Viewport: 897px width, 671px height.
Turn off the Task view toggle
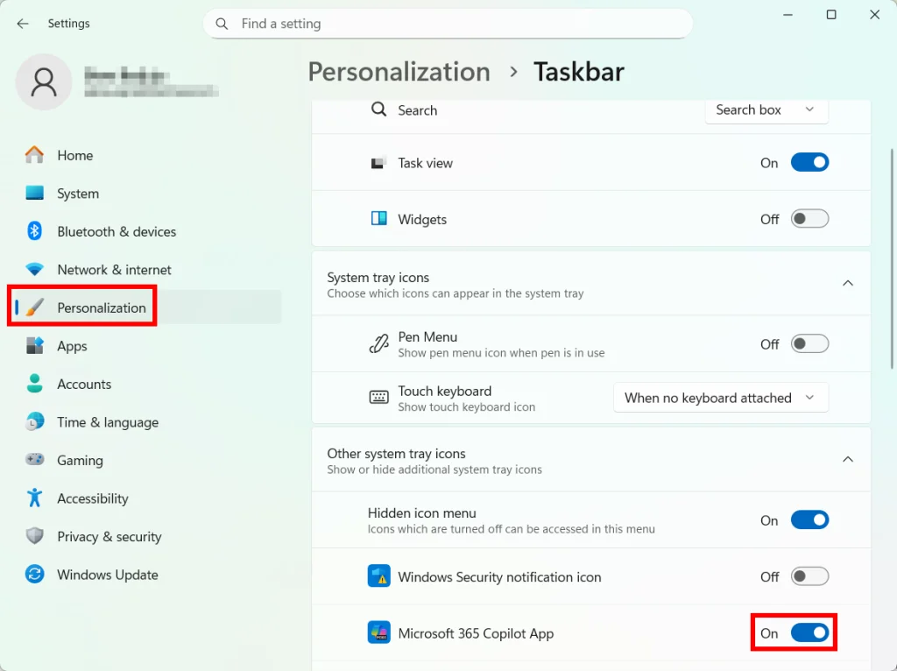[x=809, y=162]
